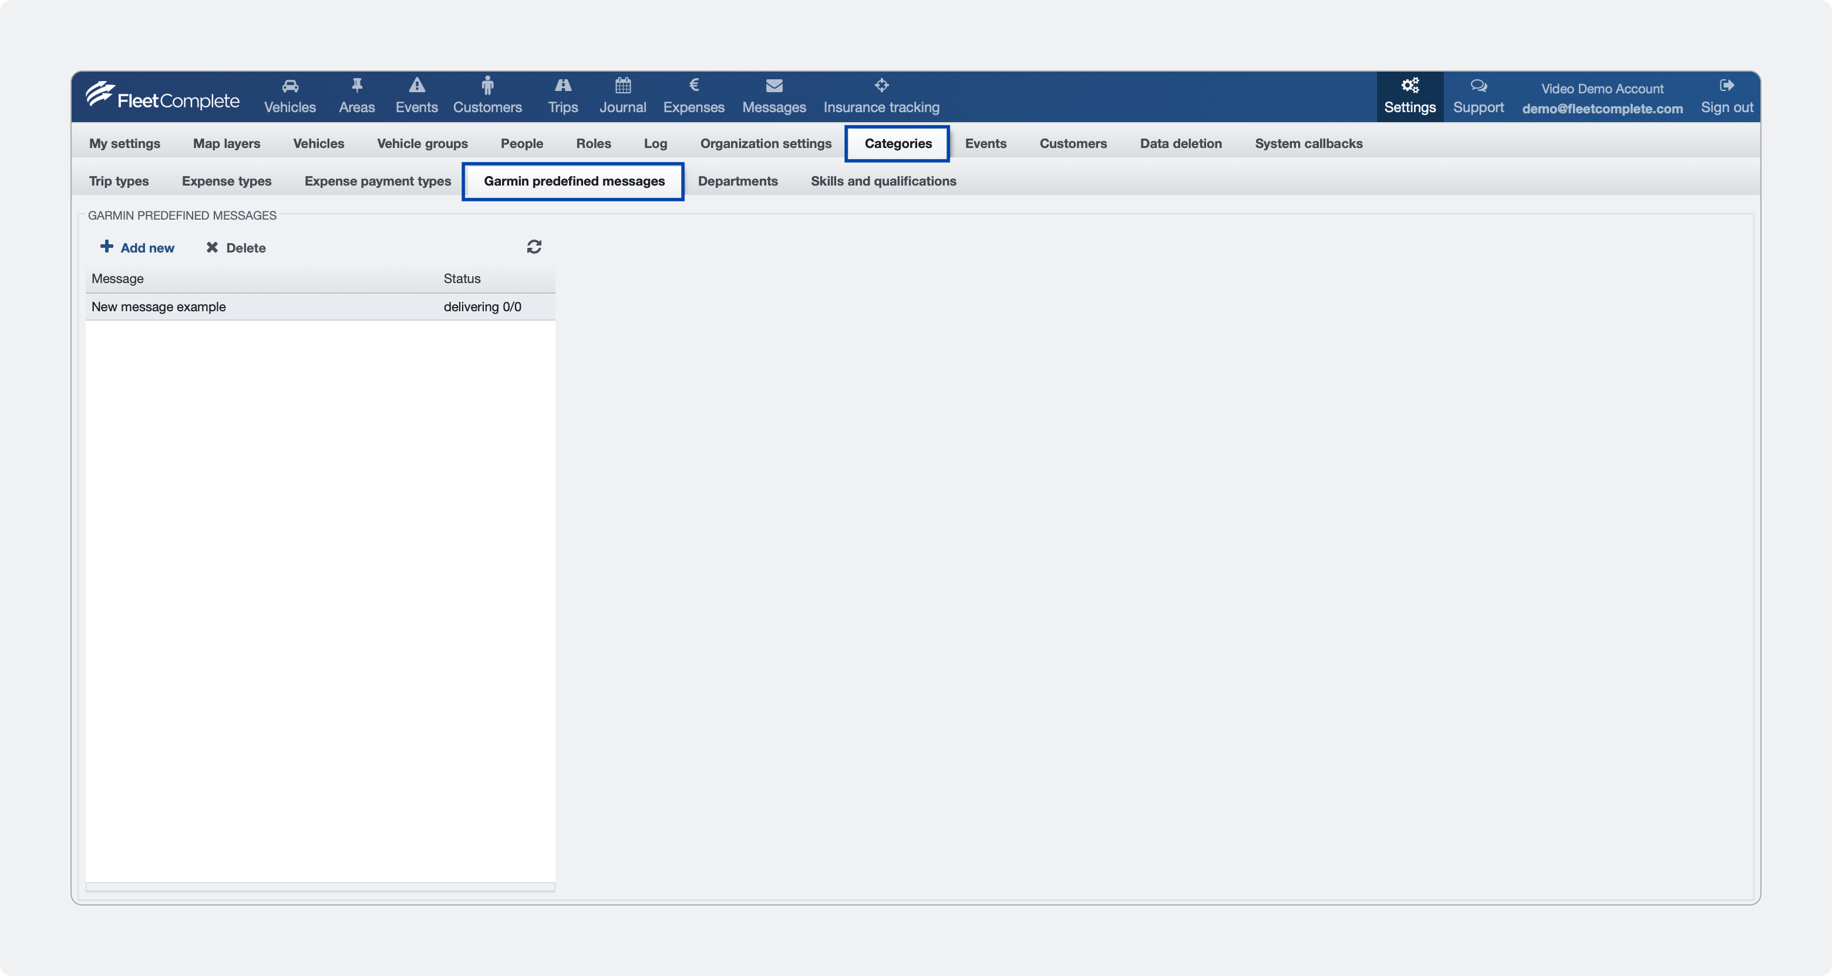Open Vehicle groups tab
This screenshot has height=976, width=1832.
click(x=422, y=143)
